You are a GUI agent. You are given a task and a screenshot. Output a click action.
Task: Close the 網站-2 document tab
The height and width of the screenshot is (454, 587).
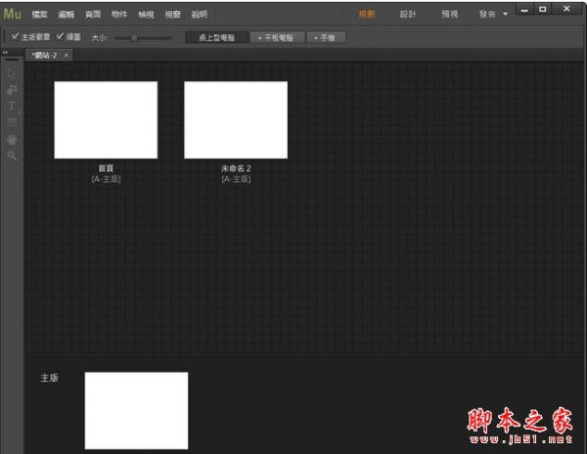click(66, 55)
